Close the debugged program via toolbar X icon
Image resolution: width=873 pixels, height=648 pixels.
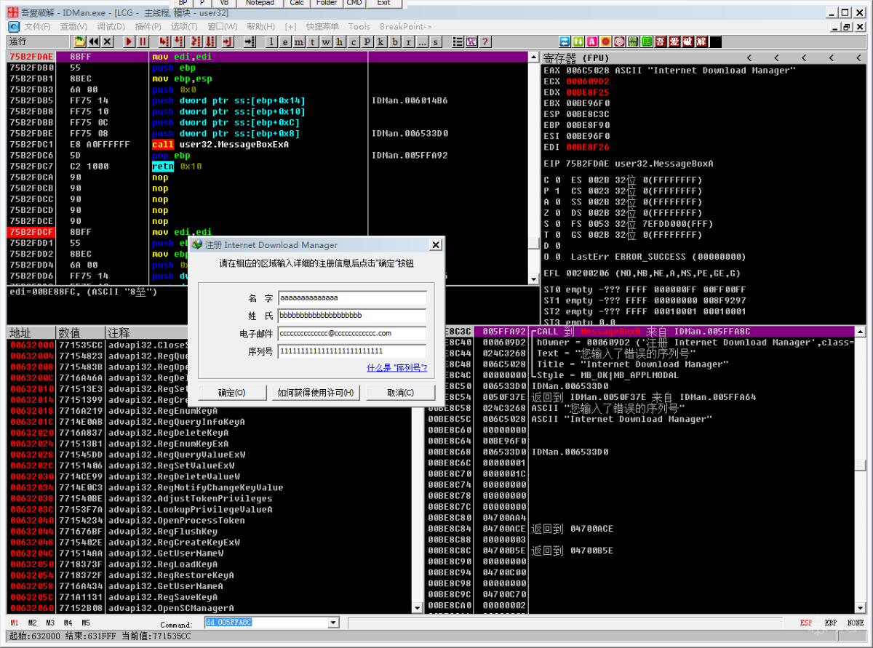[108, 41]
